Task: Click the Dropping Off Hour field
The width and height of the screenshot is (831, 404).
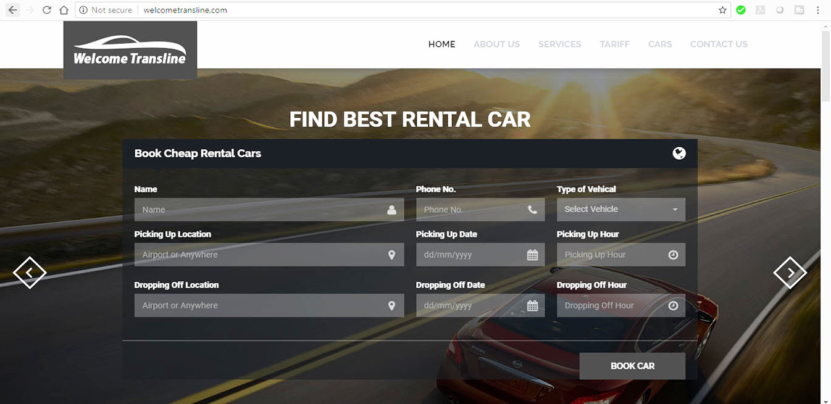Action: 621,305
